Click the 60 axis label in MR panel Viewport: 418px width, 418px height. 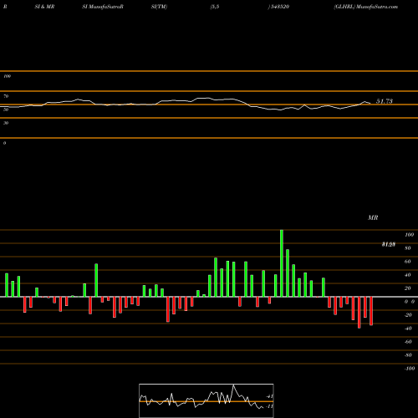(407, 262)
